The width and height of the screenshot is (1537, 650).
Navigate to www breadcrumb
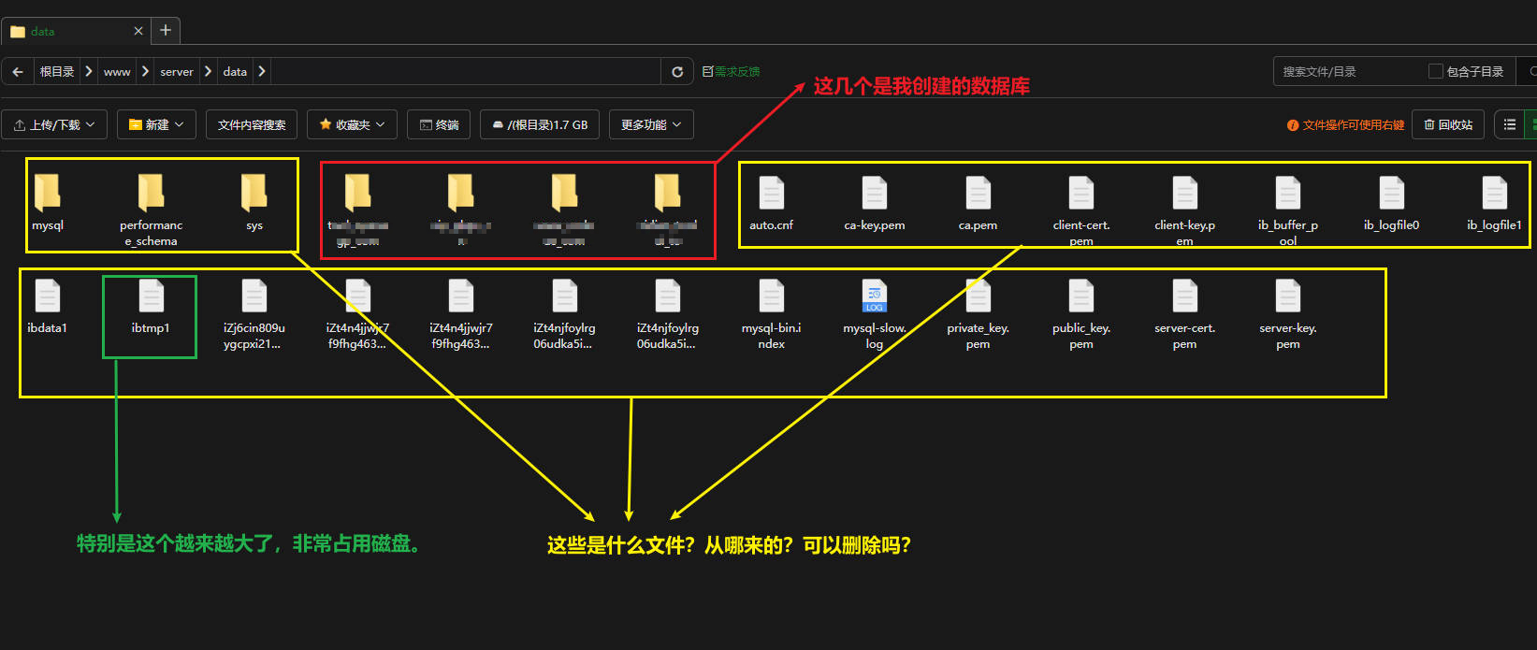pos(117,71)
